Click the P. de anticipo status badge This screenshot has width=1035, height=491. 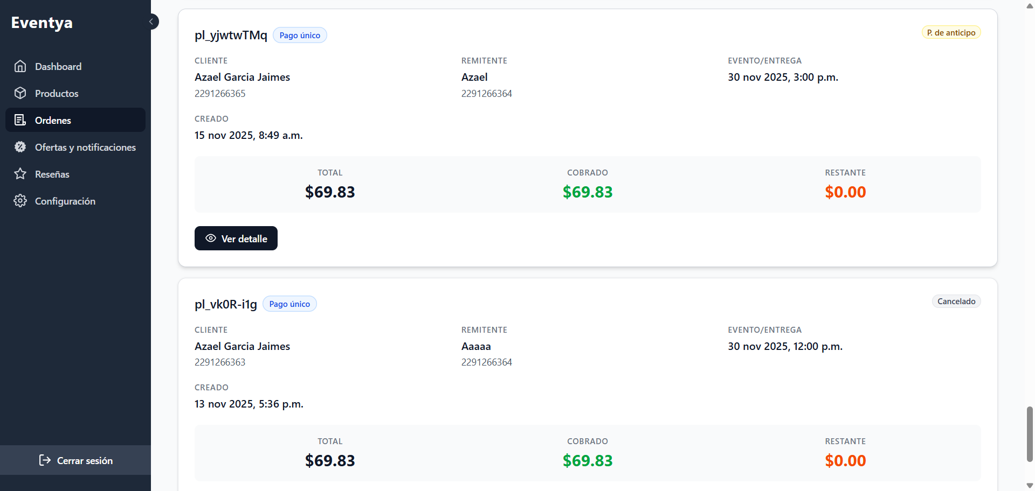[951, 33]
